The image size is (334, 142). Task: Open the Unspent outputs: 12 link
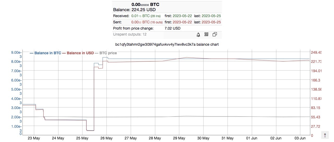click(x=130, y=35)
